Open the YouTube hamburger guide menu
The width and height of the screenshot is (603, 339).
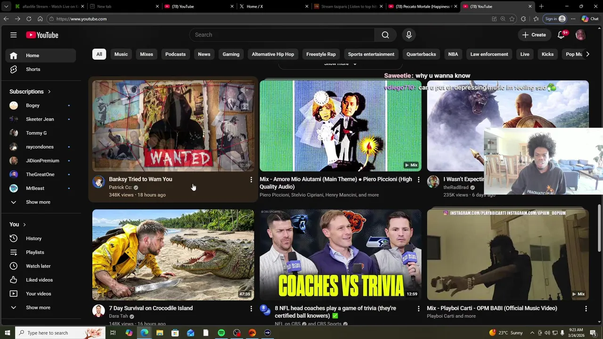[x=14, y=35]
